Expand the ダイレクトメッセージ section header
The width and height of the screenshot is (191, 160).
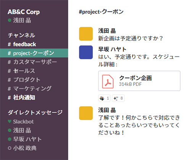pos(35,113)
